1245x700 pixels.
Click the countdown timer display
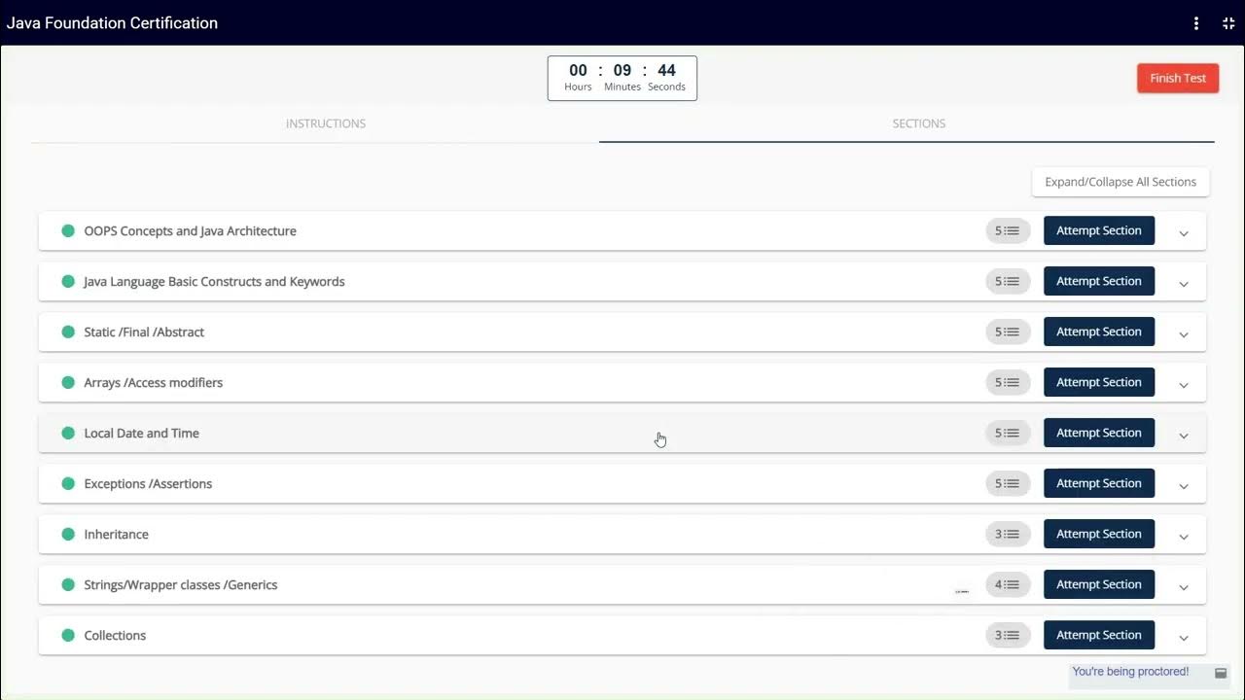622,78
